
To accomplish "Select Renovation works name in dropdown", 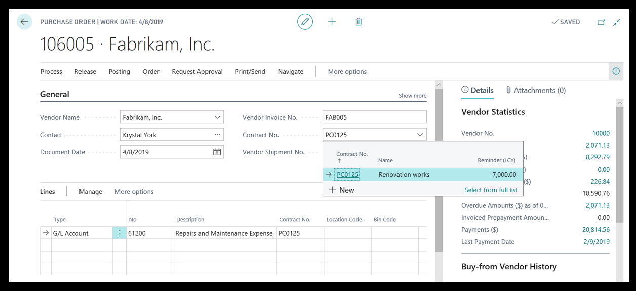I will pyautogui.click(x=404, y=174).
